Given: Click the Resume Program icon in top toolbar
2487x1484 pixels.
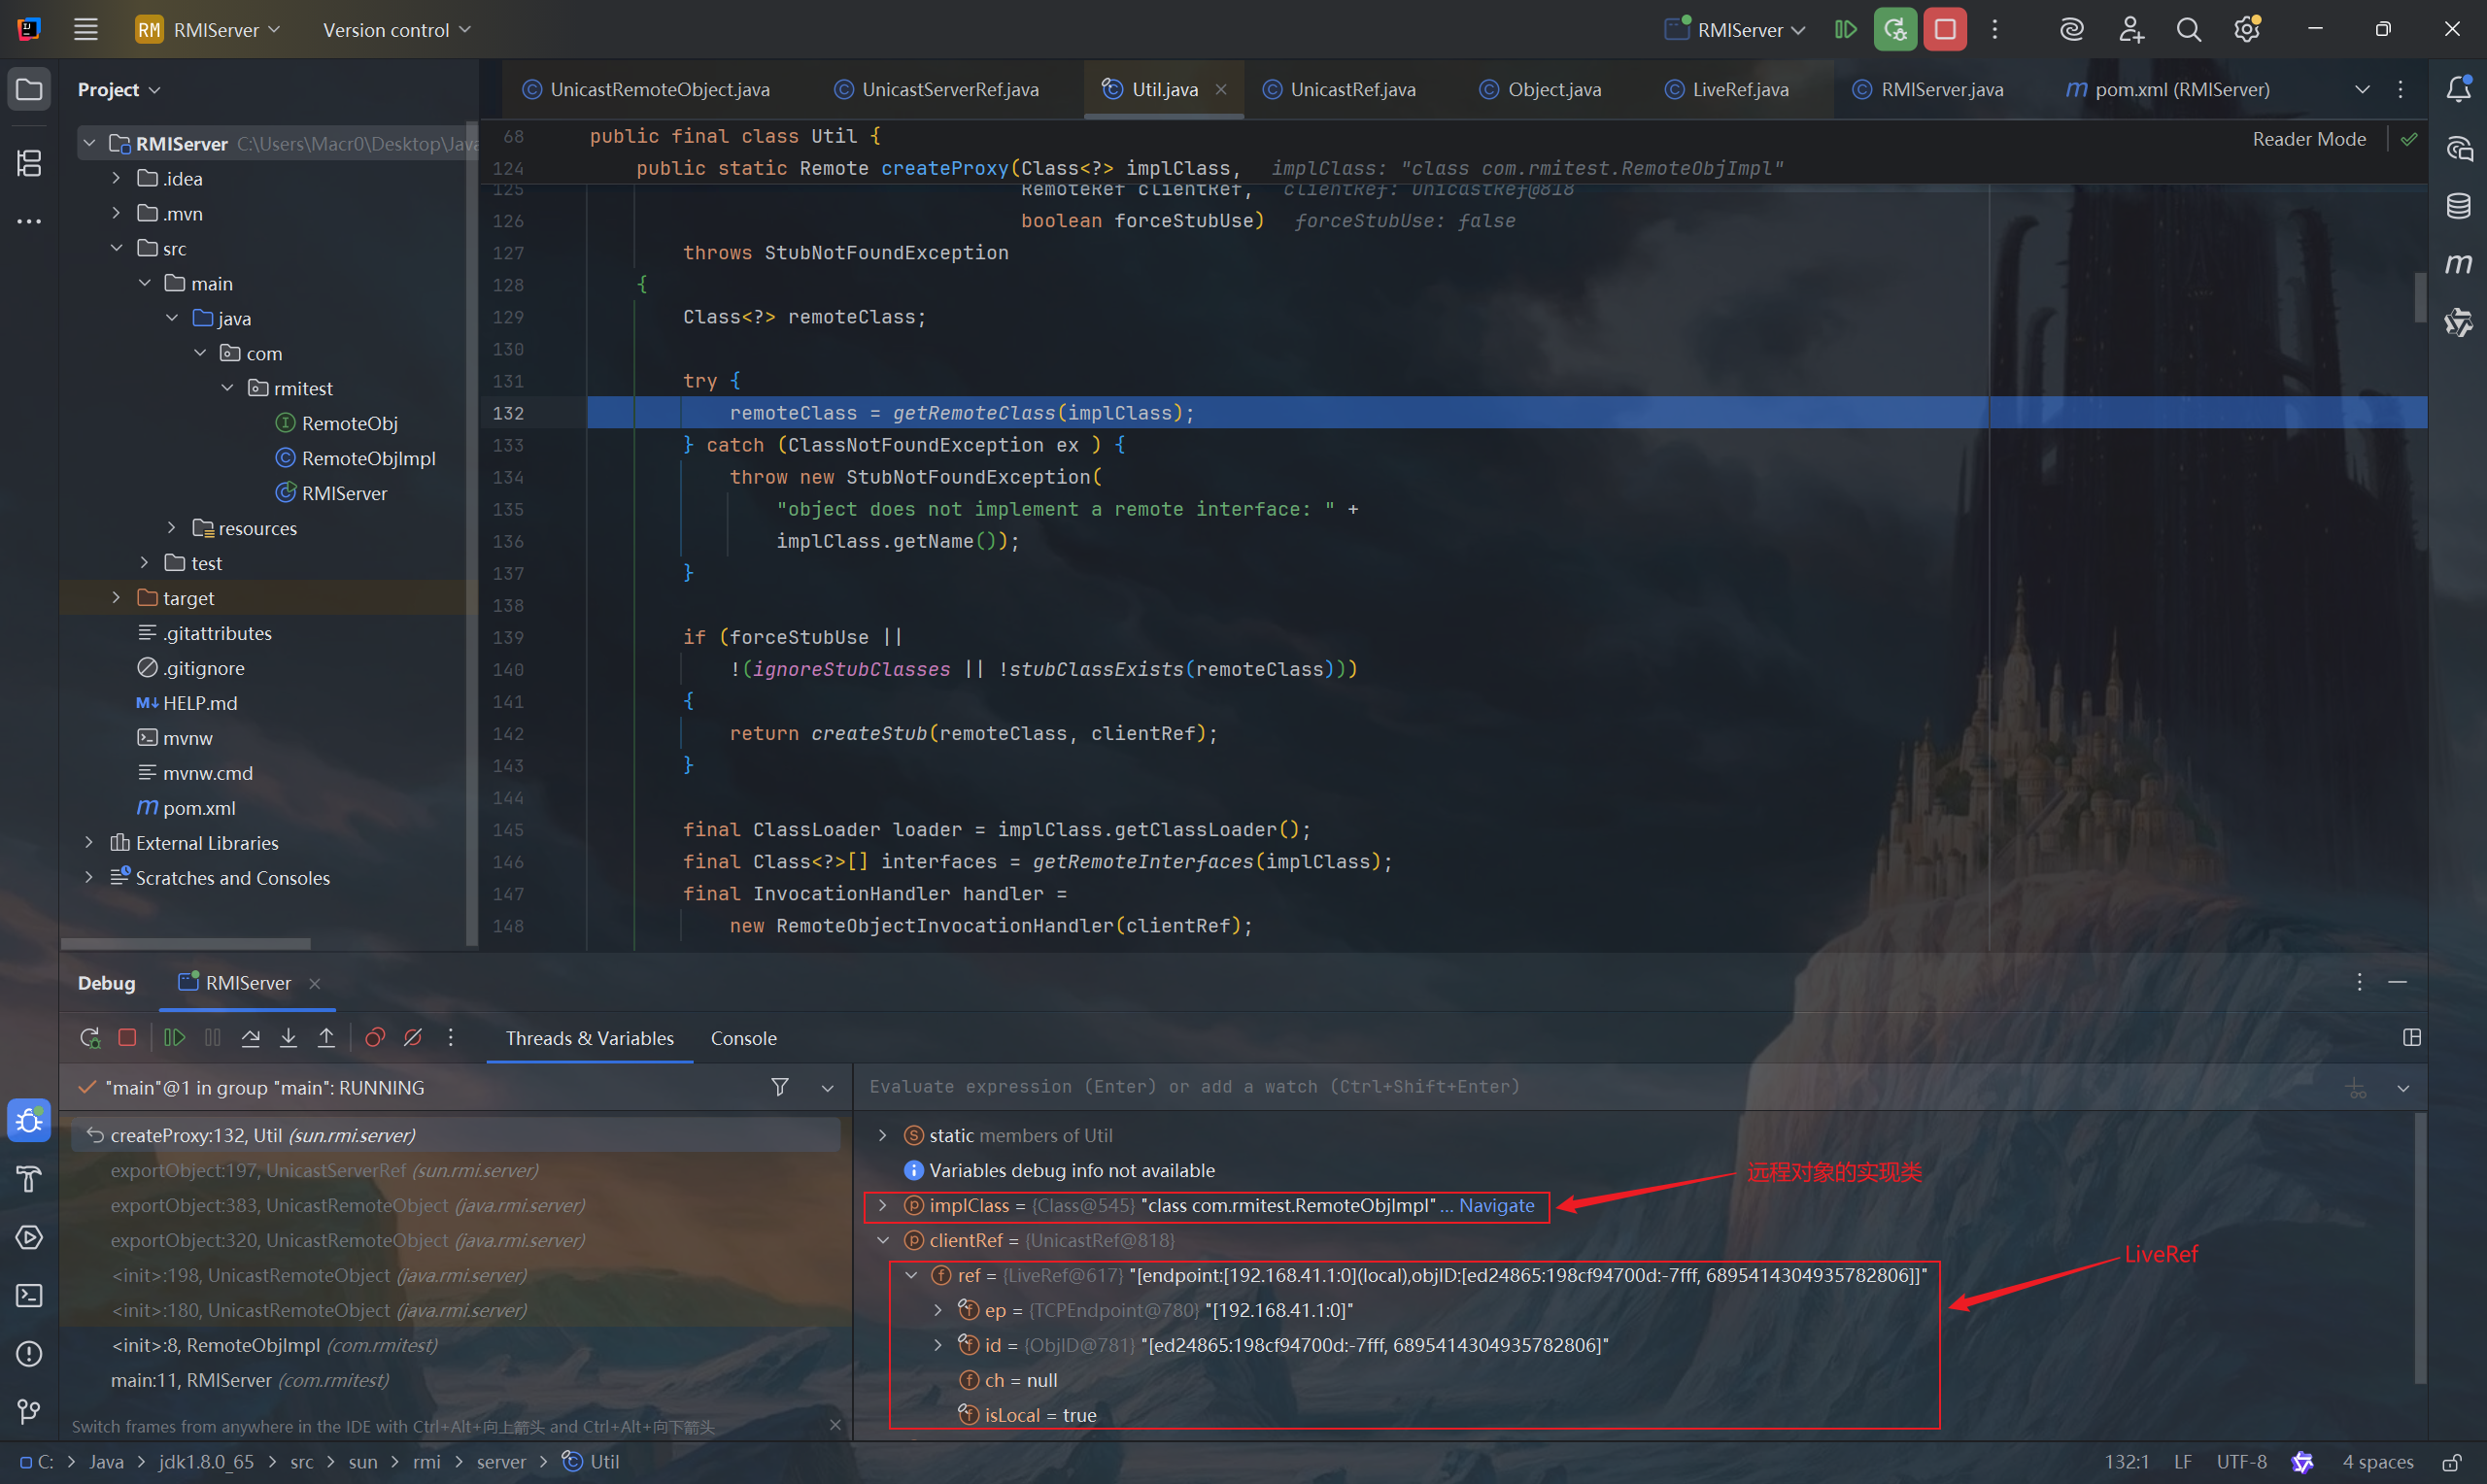Looking at the screenshot, I should click(1845, 29).
